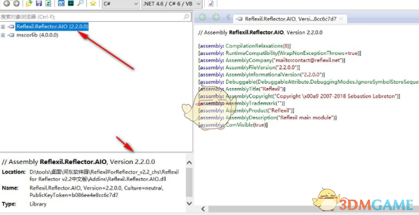Screen dimensions: 419x215
Task: Click the Name value with PublicKeyToken
Action: click(96, 192)
